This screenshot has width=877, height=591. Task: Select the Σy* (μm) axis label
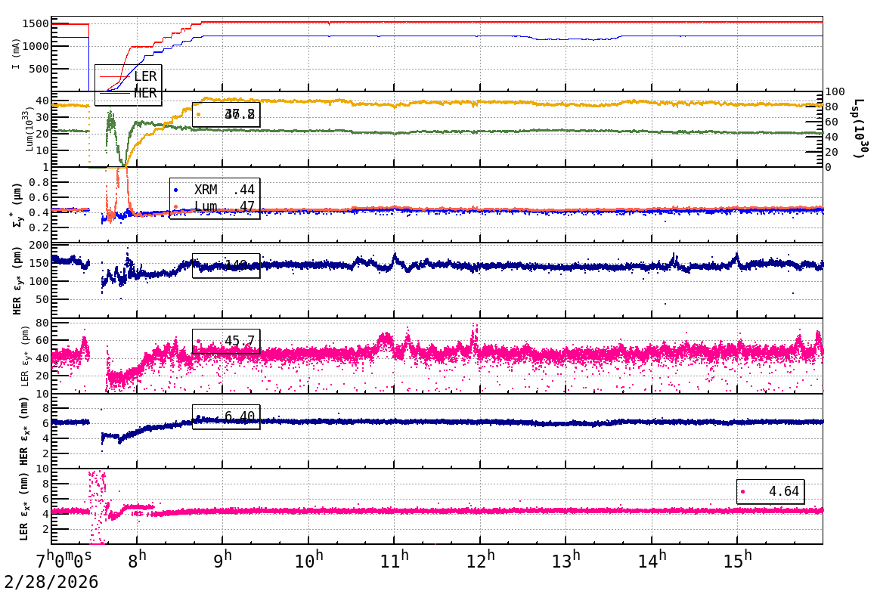[17, 205]
